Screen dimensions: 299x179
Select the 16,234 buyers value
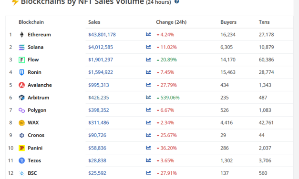(228, 34)
